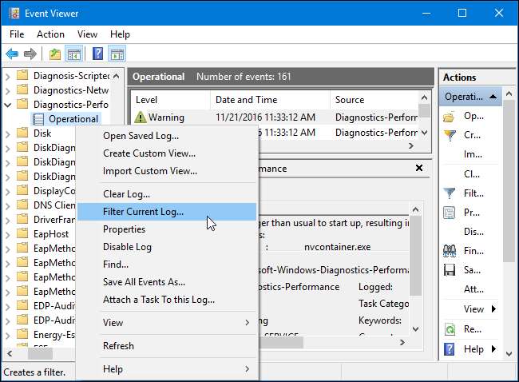Open the blue Help toolbar icon
The image size is (519, 382).
[97, 54]
